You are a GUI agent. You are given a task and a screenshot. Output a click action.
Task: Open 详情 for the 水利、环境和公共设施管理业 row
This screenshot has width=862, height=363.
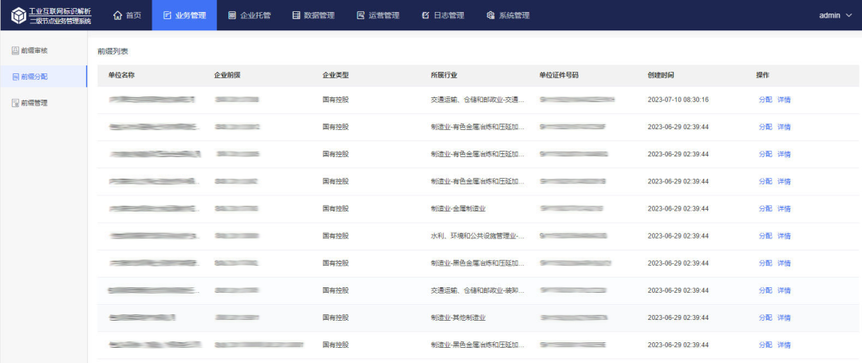click(784, 236)
